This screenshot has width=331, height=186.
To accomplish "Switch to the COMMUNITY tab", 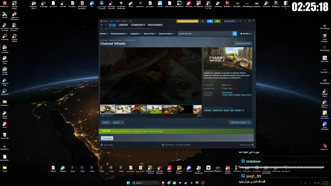I will (x=138, y=25).
